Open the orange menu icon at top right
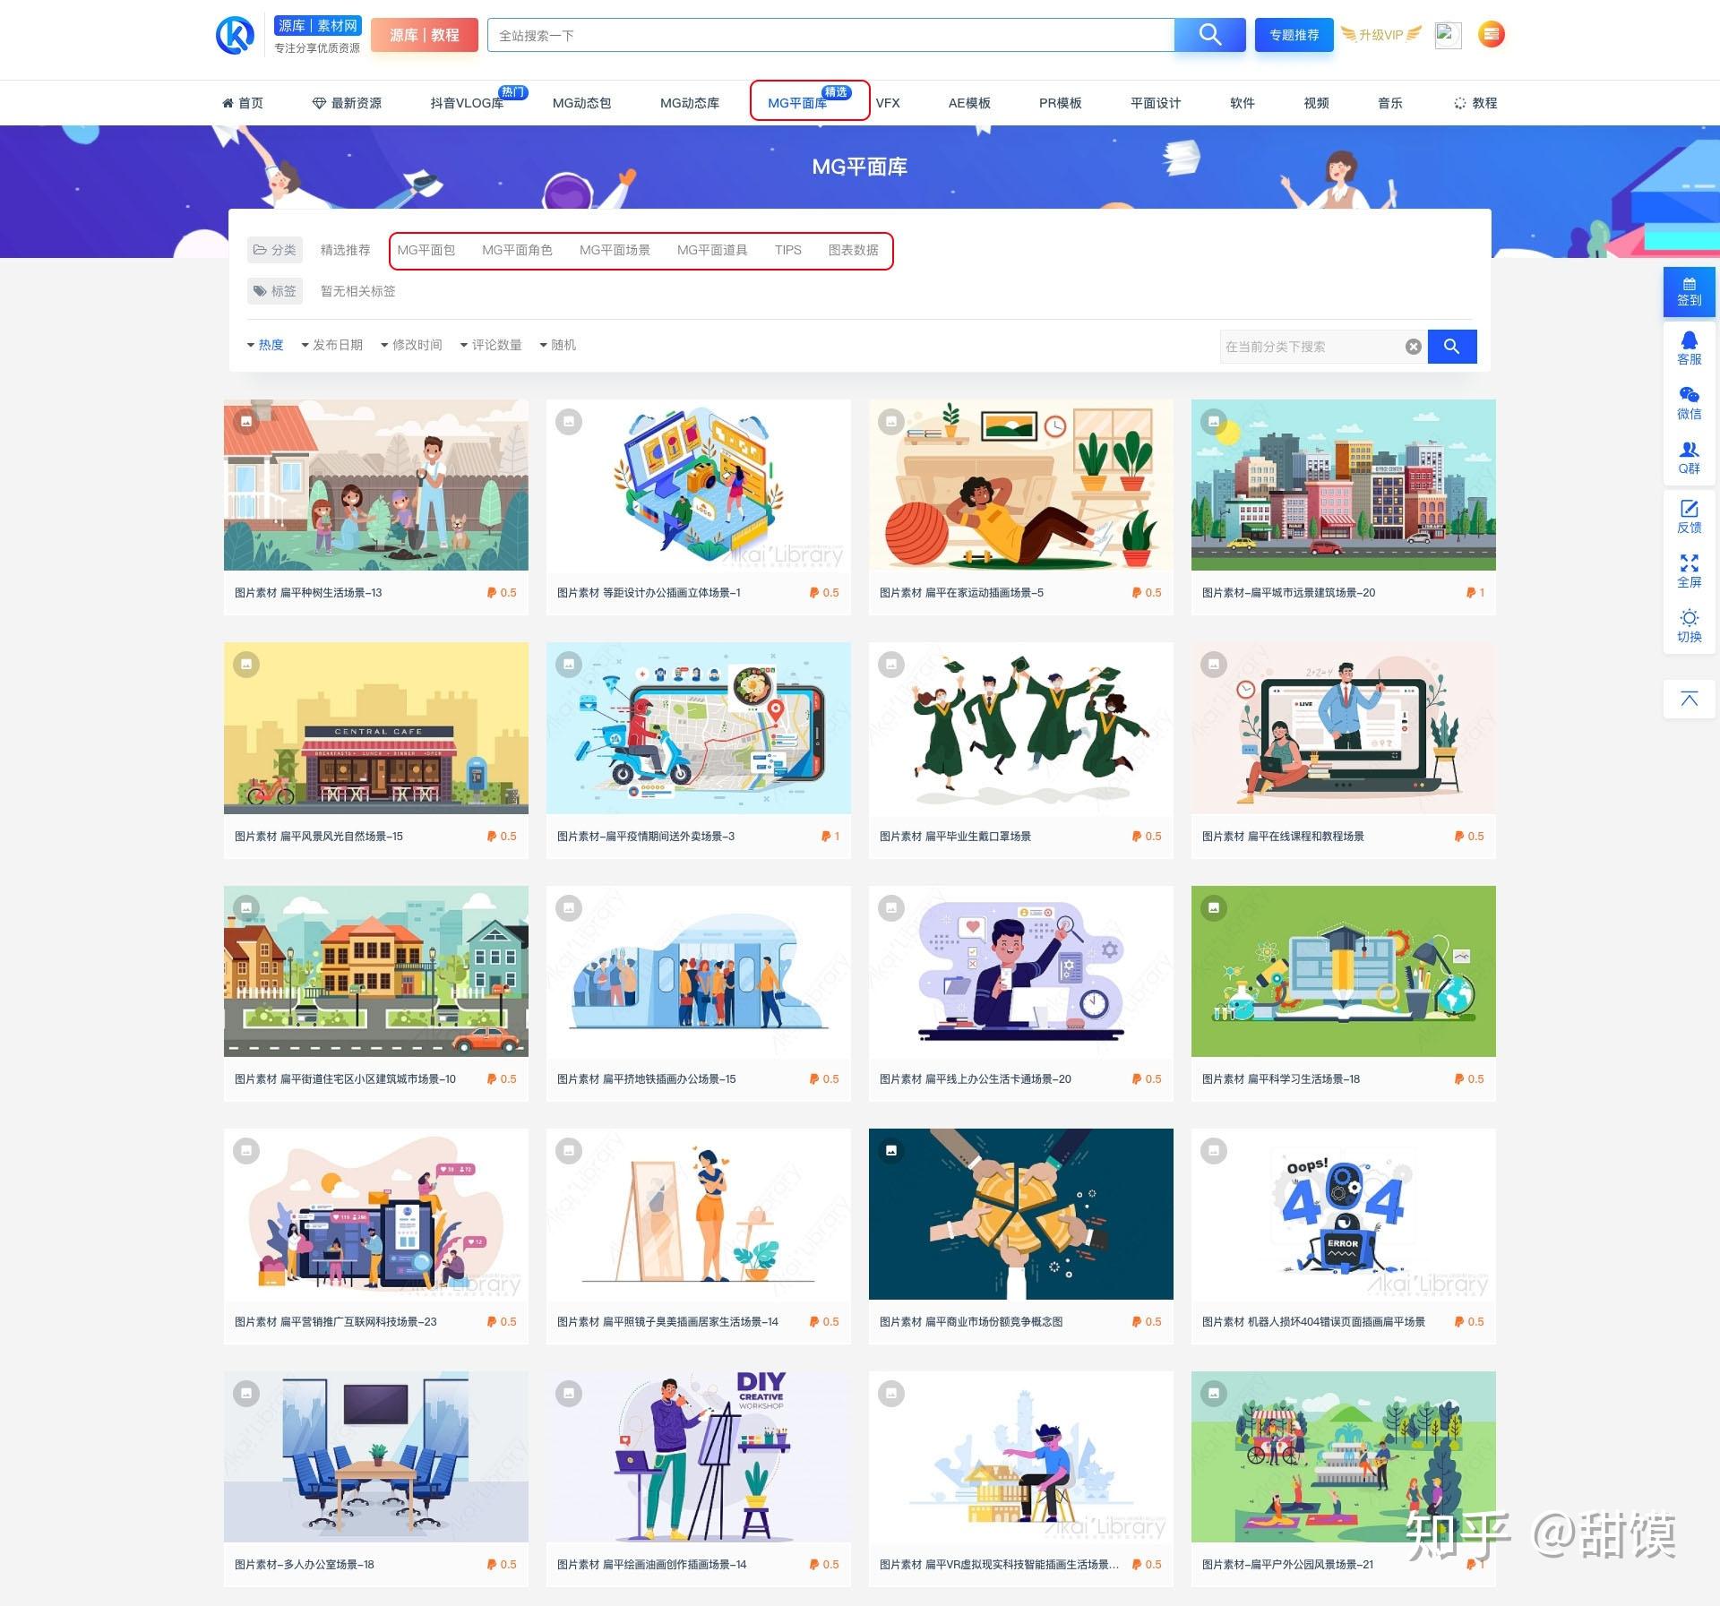This screenshot has width=1720, height=1606. click(1491, 35)
